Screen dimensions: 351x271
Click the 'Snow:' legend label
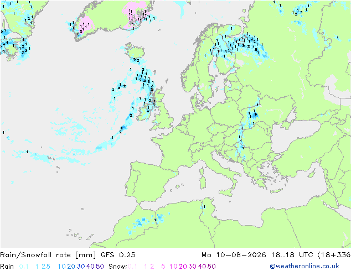(118, 267)
